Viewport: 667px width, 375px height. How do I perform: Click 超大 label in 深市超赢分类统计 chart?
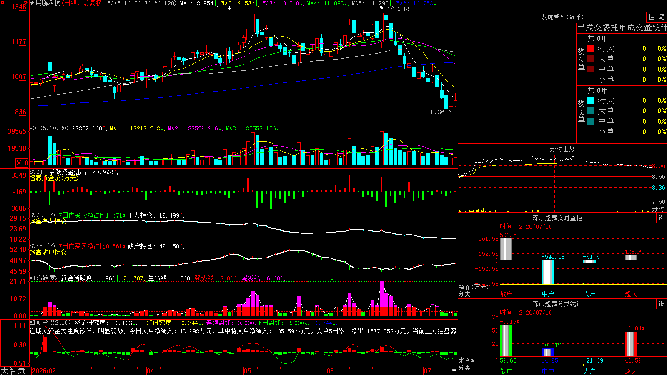tap(631, 371)
